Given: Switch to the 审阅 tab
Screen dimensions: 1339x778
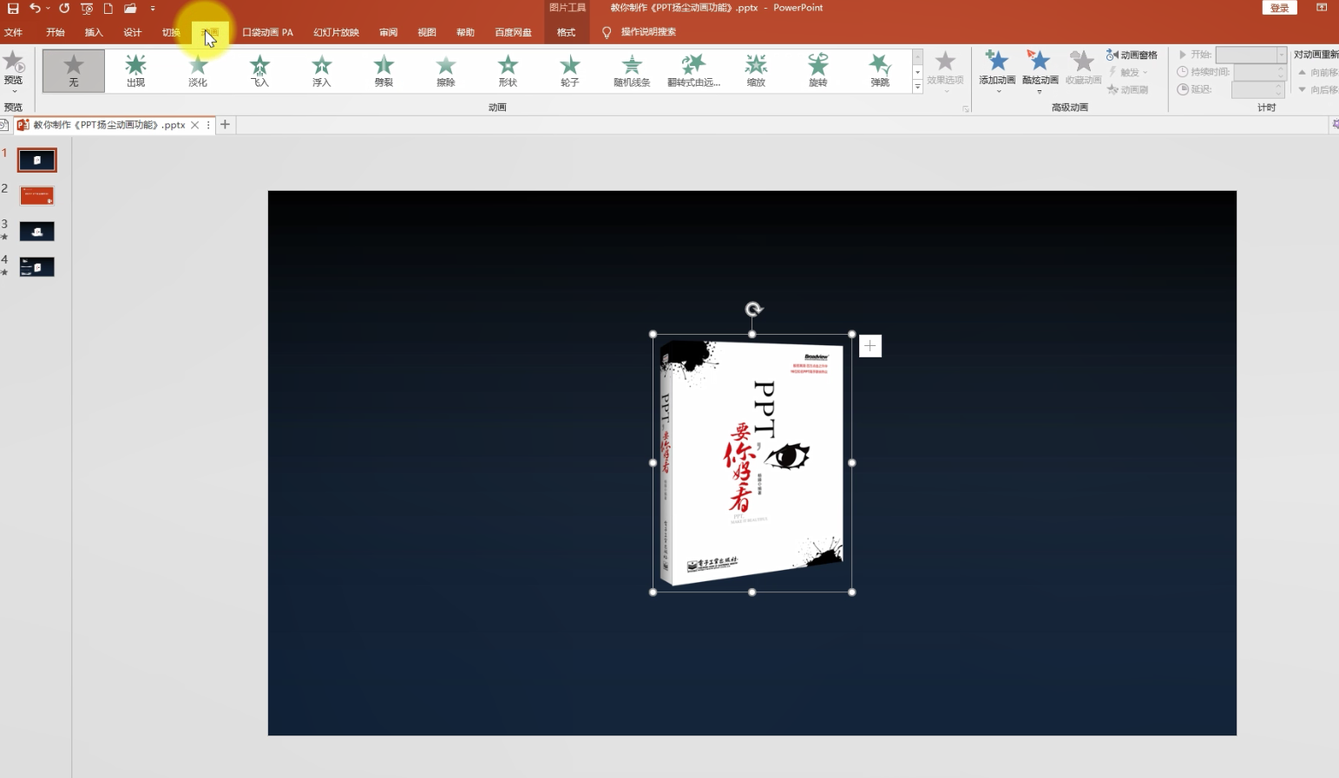Looking at the screenshot, I should click(x=388, y=32).
